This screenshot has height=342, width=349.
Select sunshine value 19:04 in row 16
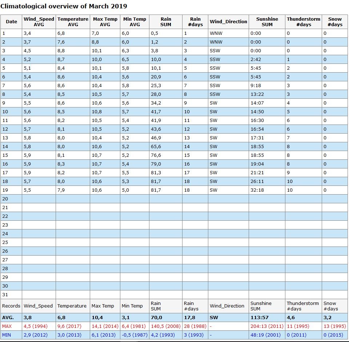click(257, 164)
